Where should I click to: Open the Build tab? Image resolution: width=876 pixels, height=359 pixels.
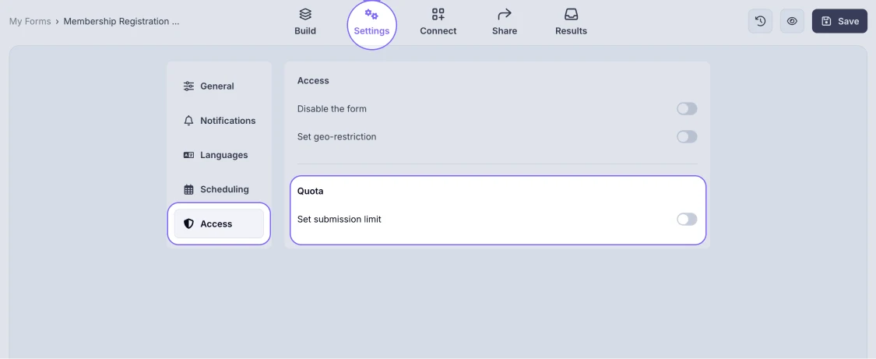tap(305, 22)
